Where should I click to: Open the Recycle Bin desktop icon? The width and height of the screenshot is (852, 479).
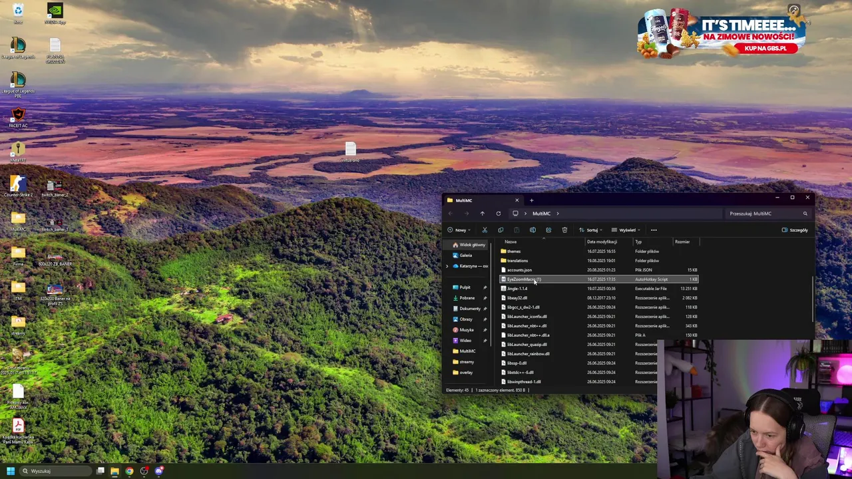(x=18, y=13)
